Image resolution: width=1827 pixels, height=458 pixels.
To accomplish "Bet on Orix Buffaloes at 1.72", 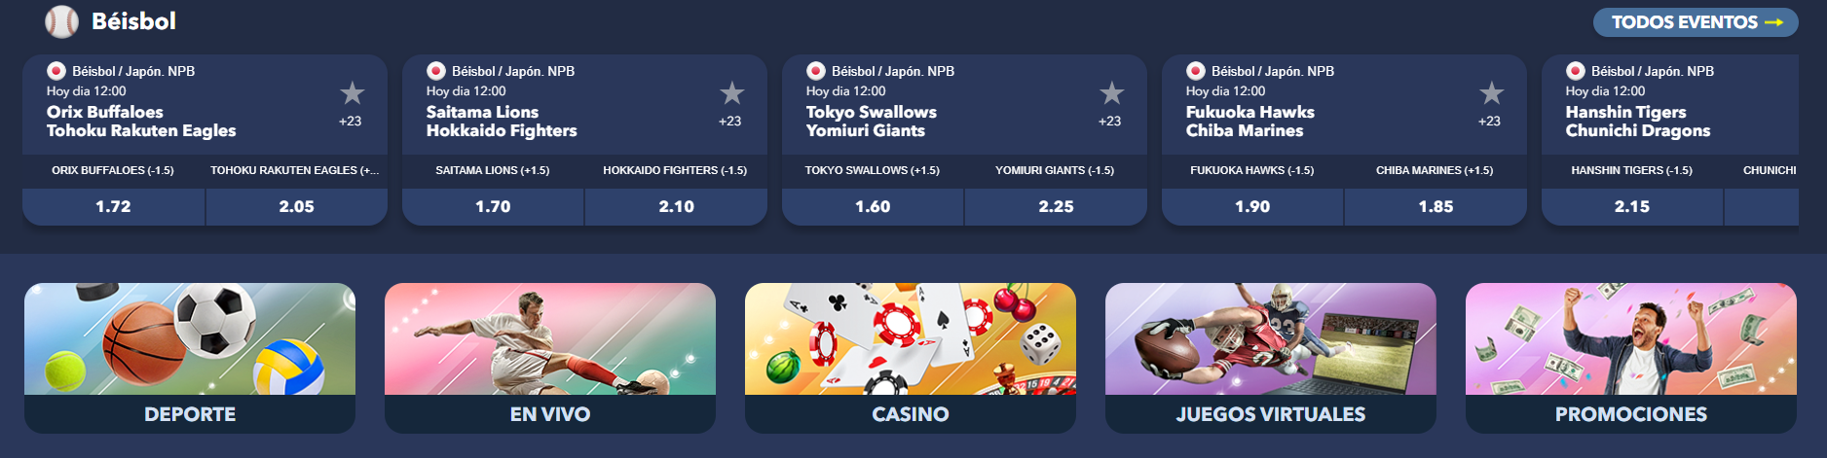I will click(x=113, y=206).
